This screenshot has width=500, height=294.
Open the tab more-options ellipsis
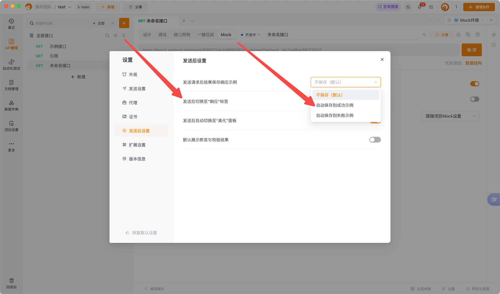[193, 21]
